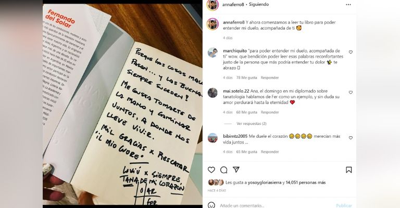Open emoji picker in comment box
Screen dimensions: 400x208
tap(211, 205)
